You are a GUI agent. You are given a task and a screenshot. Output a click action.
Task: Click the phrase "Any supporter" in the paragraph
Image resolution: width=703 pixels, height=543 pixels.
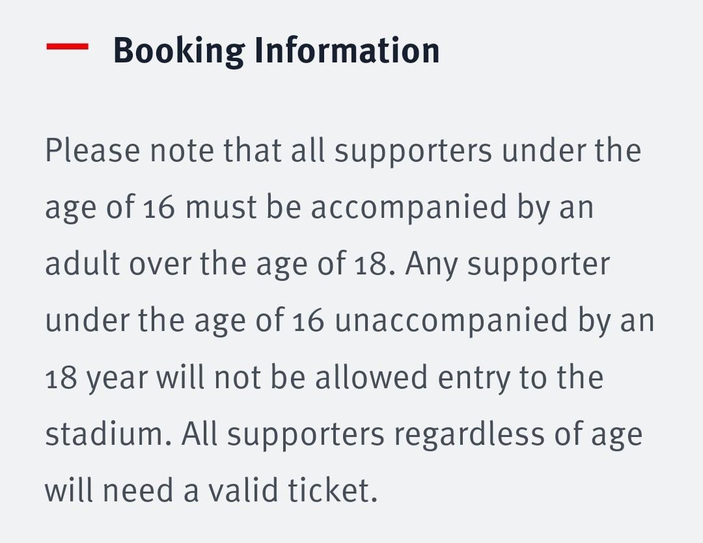507,264
